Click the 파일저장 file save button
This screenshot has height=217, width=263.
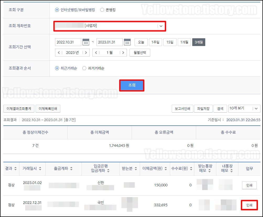(x=203, y=108)
